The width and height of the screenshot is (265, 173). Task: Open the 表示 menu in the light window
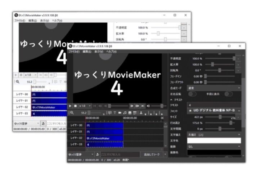[x=44, y=21]
